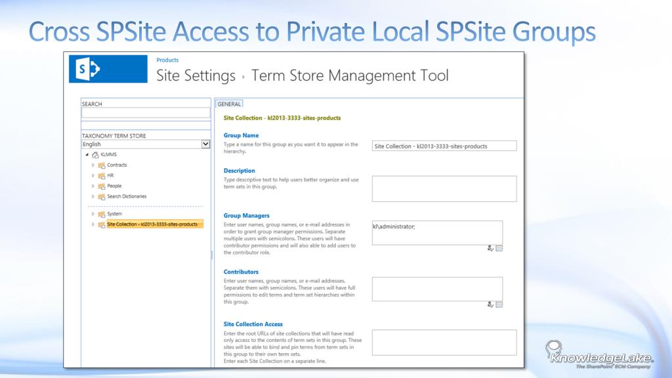Check names for Contributors
Viewport: 672px width, 378px height.
coord(490,304)
